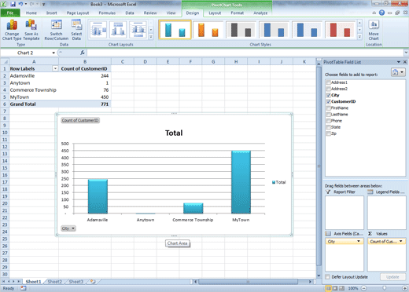The image size is (409, 292).
Task: Click the Excel Help question mark icon
Action: point(381,13)
